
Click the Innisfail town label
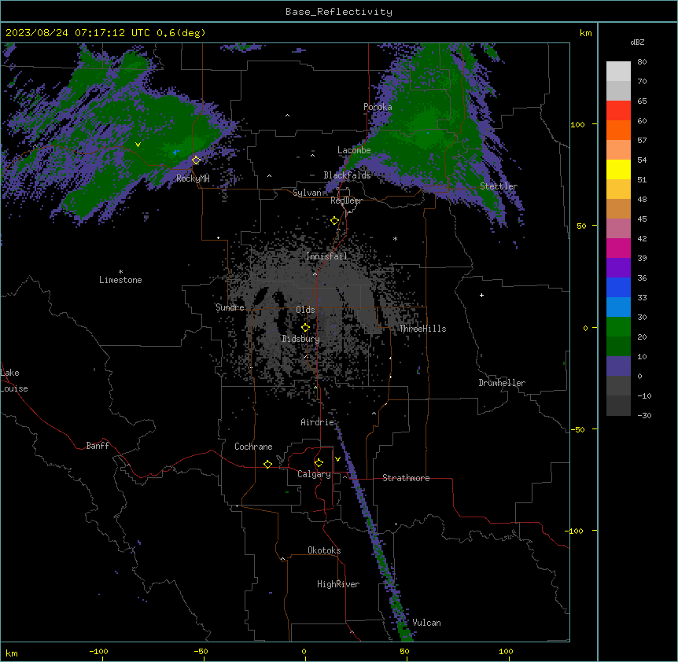[x=326, y=256]
